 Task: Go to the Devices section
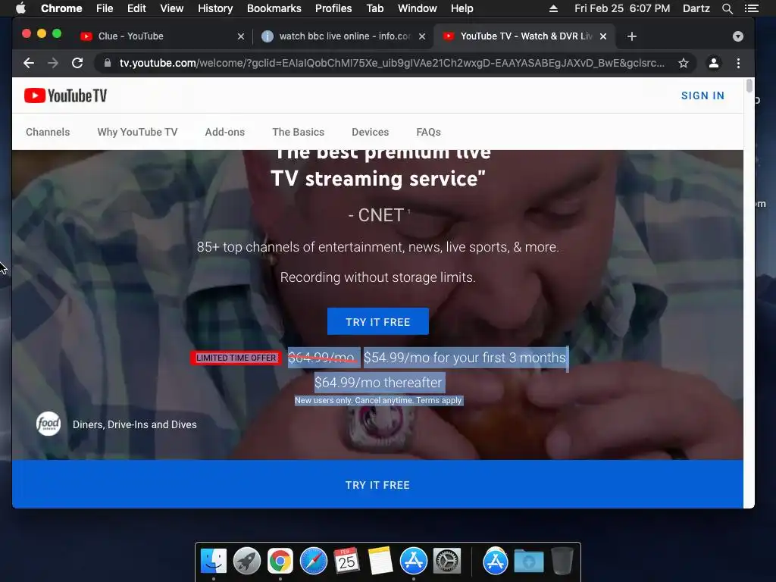coord(370,132)
